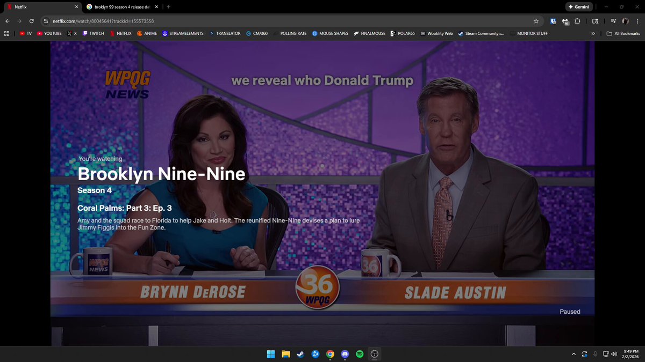
Task: Open OBS Studio from the taskbar
Action: [375, 354]
